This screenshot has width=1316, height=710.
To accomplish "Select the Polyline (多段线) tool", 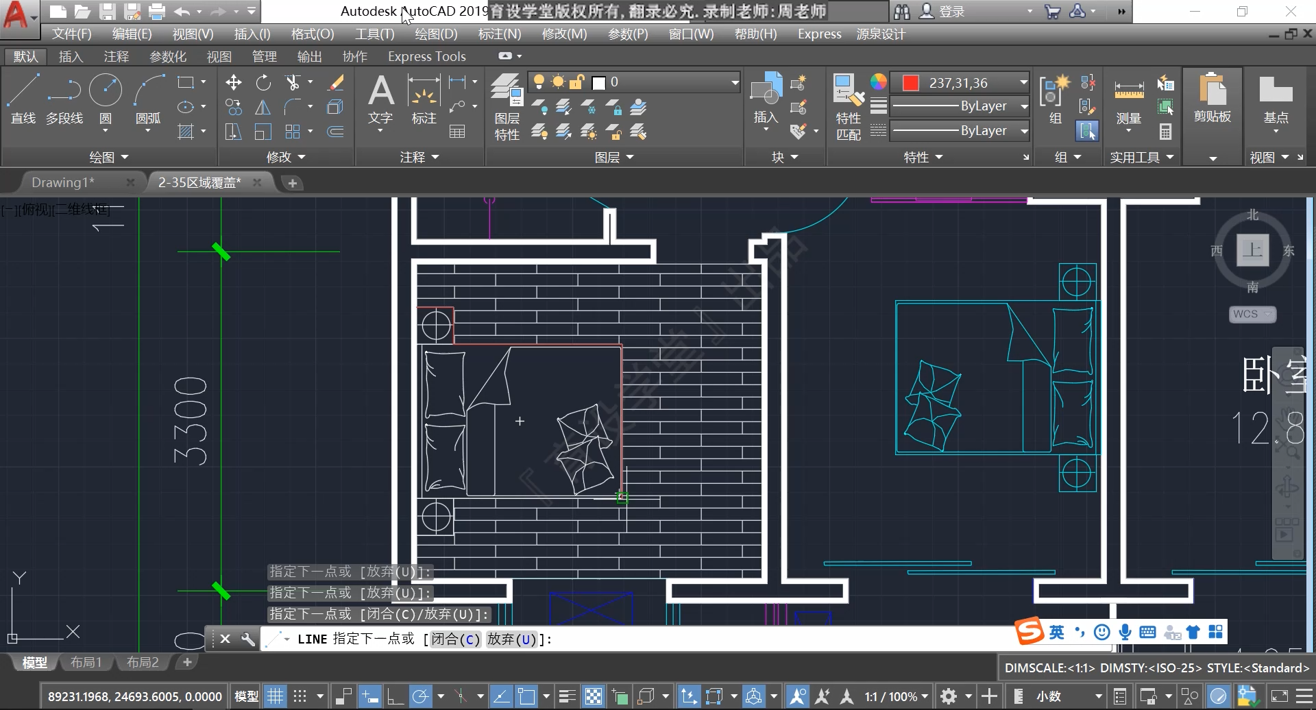I will pos(64,99).
